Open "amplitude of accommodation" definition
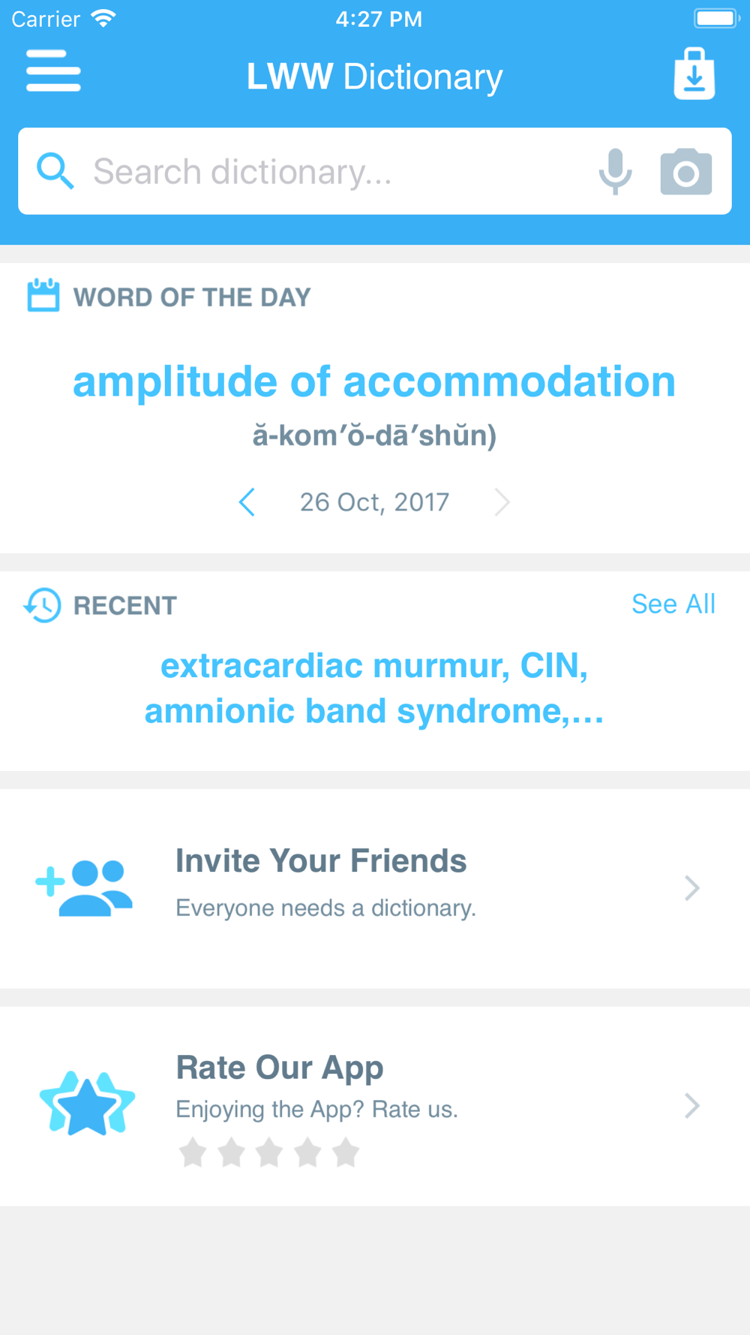 coord(374,381)
